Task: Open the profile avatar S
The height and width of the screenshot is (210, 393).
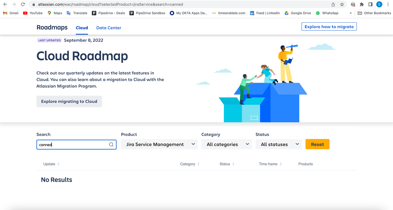Action: click(379, 4)
